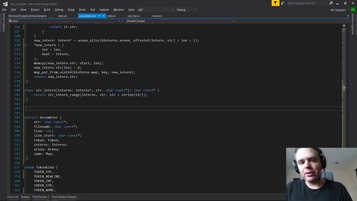Click the Quick Launch magnifier icon
This screenshot has width=357, height=201.
click(331, 3)
